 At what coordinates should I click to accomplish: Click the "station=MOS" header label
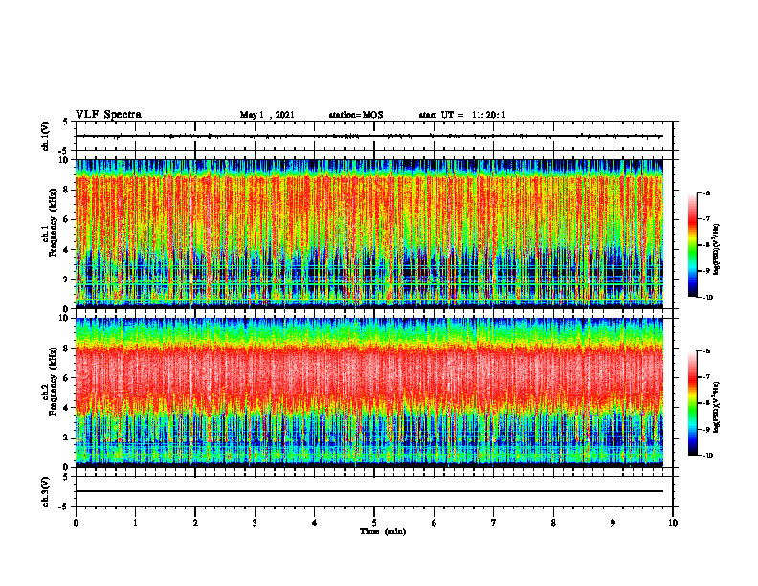[356, 115]
